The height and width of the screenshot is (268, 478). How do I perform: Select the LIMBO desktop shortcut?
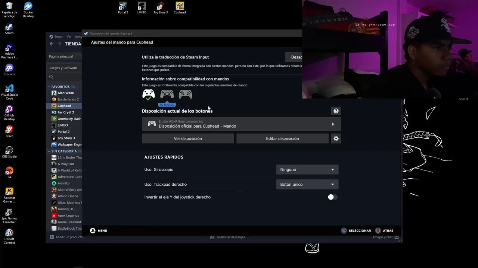coord(142,8)
